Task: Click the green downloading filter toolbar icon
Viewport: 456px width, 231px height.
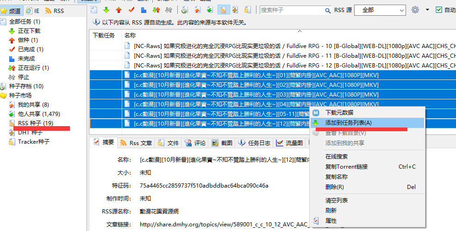Action: (106, 10)
